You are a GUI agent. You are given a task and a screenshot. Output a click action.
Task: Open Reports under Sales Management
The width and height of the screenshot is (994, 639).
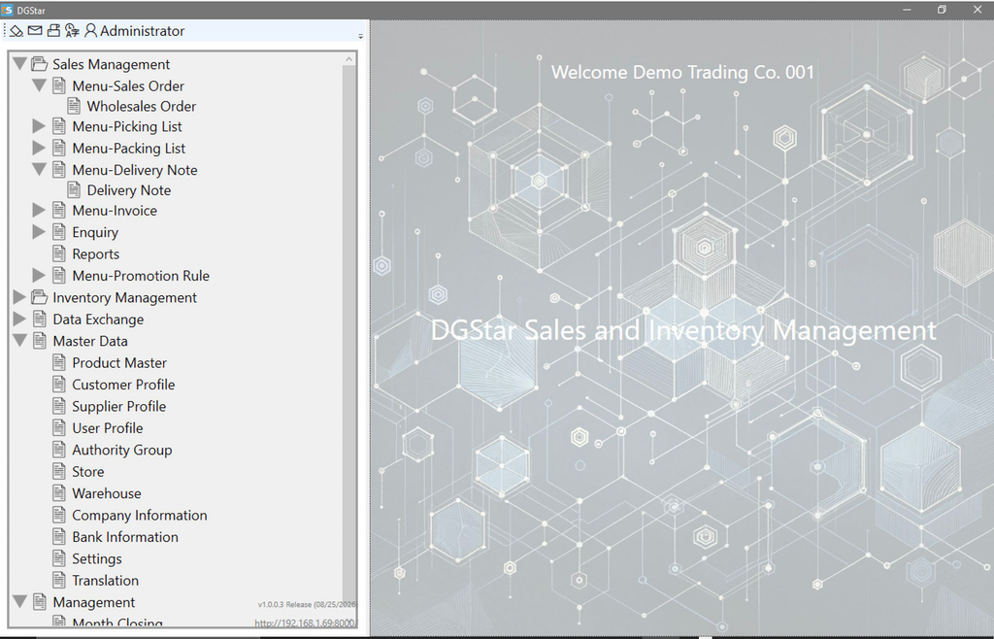point(96,254)
